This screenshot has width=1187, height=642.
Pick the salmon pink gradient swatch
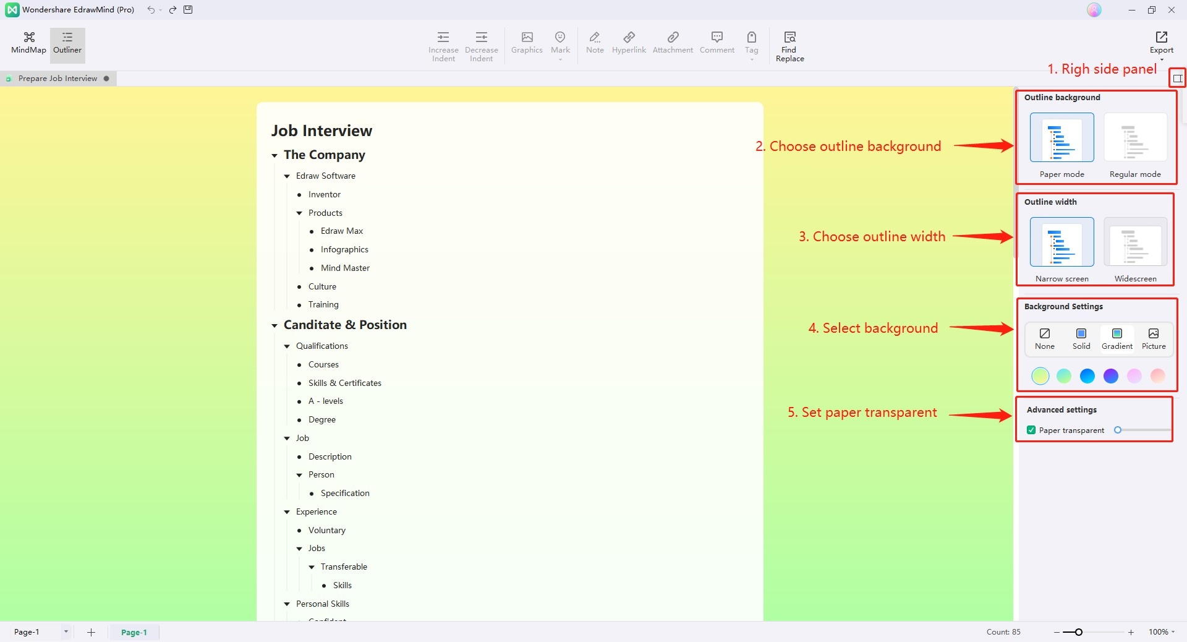point(1158,375)
